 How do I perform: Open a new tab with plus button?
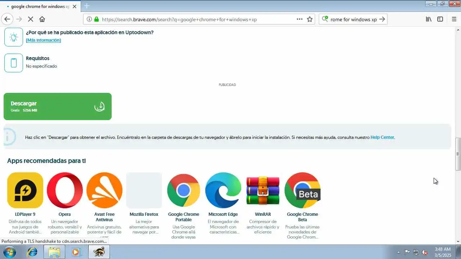86,6
